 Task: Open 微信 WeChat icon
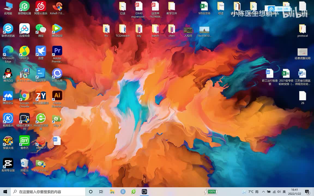[x=41, y=30]
